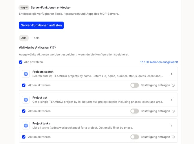The width and height of the screenshot is (194, 144).
Task: Click Server-Funktionen auflisten button
Action: click(41, 25)
